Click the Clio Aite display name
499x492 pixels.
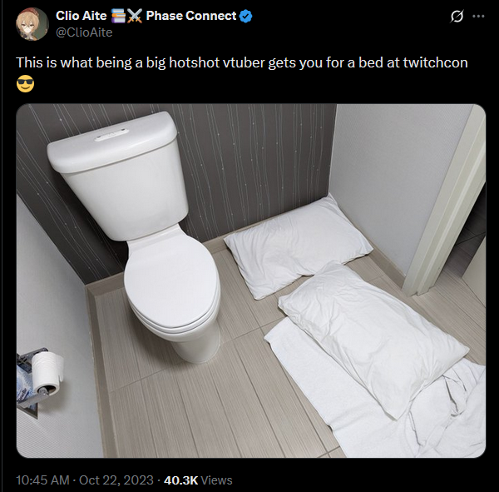coord(82,16)
